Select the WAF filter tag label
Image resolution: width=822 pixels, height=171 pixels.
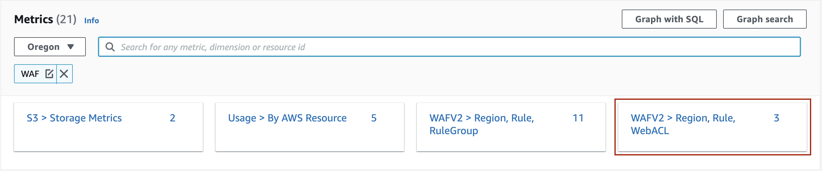tap(30, 74)
